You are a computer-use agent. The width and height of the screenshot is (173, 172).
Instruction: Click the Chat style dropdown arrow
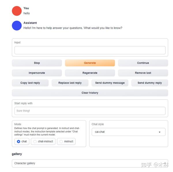pyautogui.click(x=159, y=132)
